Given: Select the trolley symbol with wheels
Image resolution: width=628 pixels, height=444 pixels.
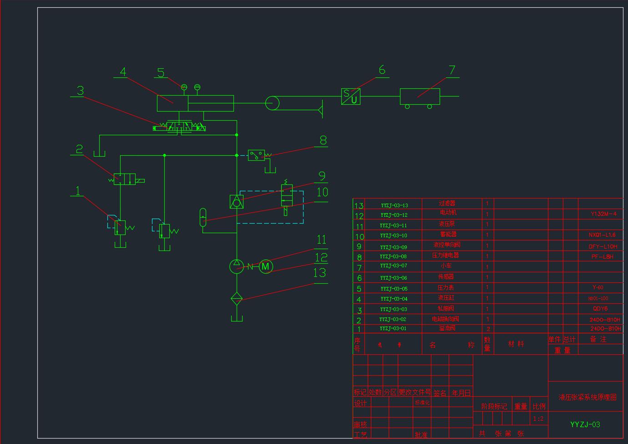Looking at the screenshot, I should tap(420, 99).
